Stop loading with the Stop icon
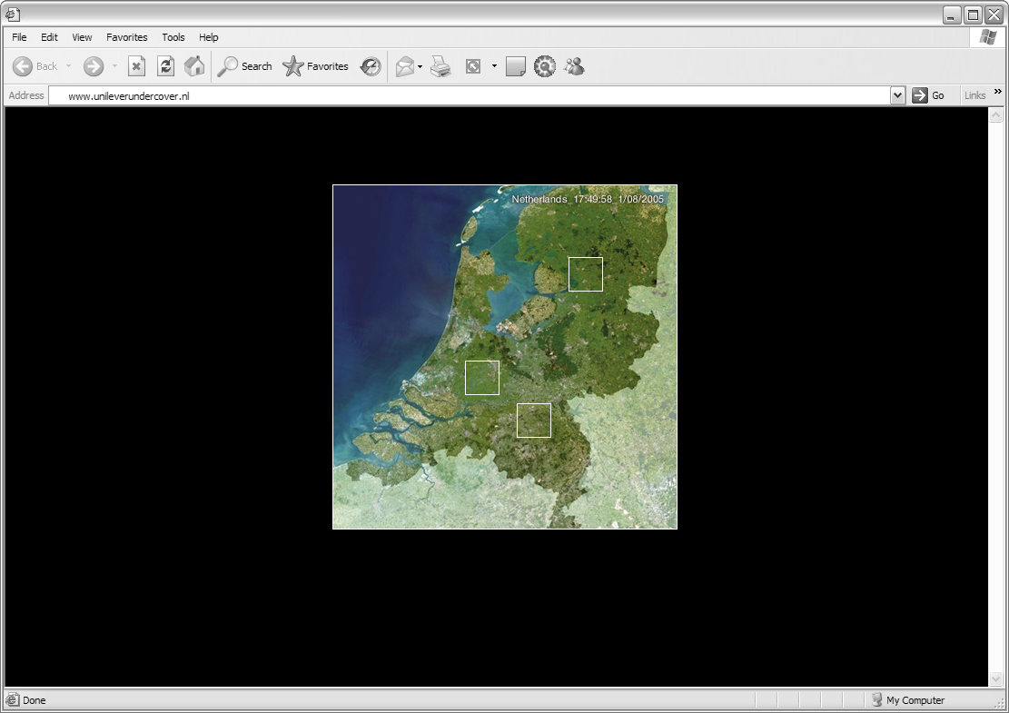1009x713 pixels. [136, 66]
